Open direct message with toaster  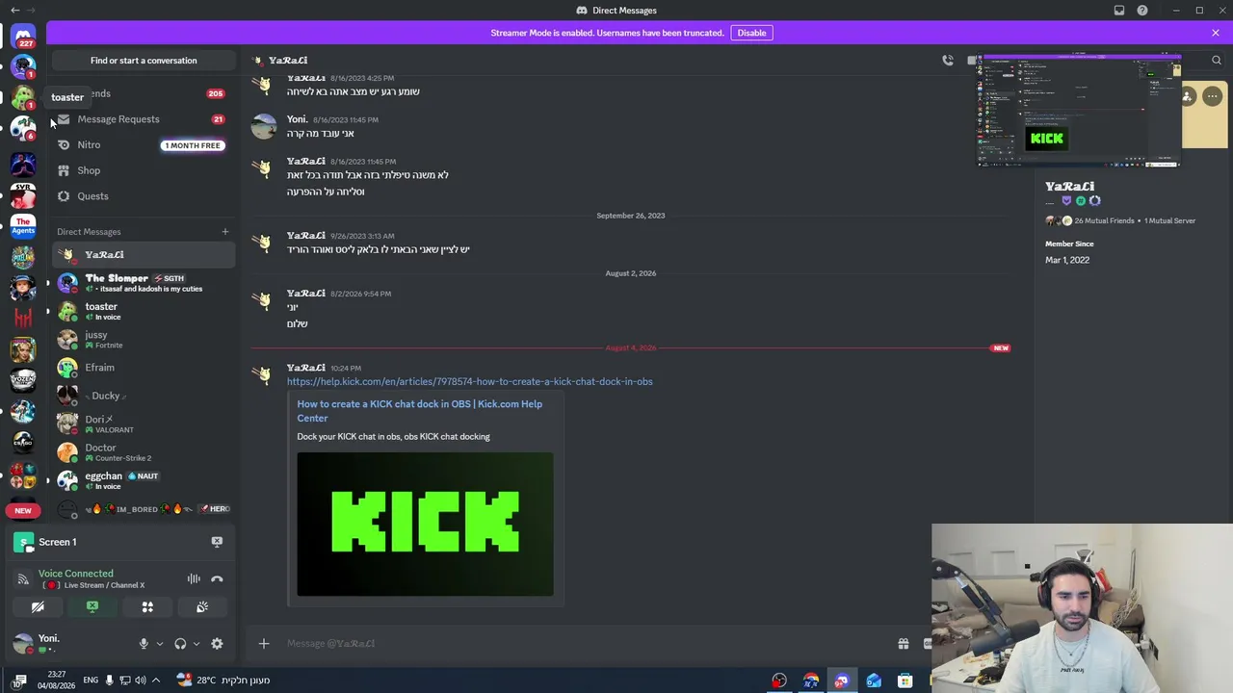[x=144, y=311]
